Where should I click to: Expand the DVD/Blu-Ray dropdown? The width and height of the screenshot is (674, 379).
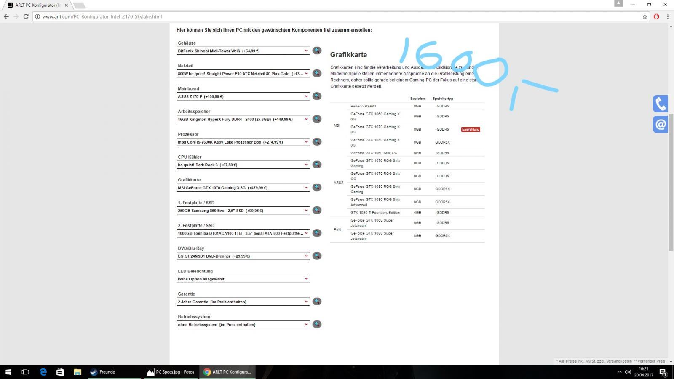pos(243,256)
